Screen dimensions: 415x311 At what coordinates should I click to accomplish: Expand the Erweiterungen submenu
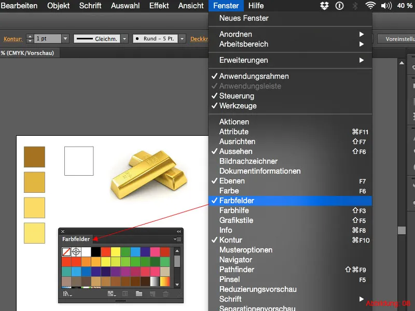tap(290, 60)
